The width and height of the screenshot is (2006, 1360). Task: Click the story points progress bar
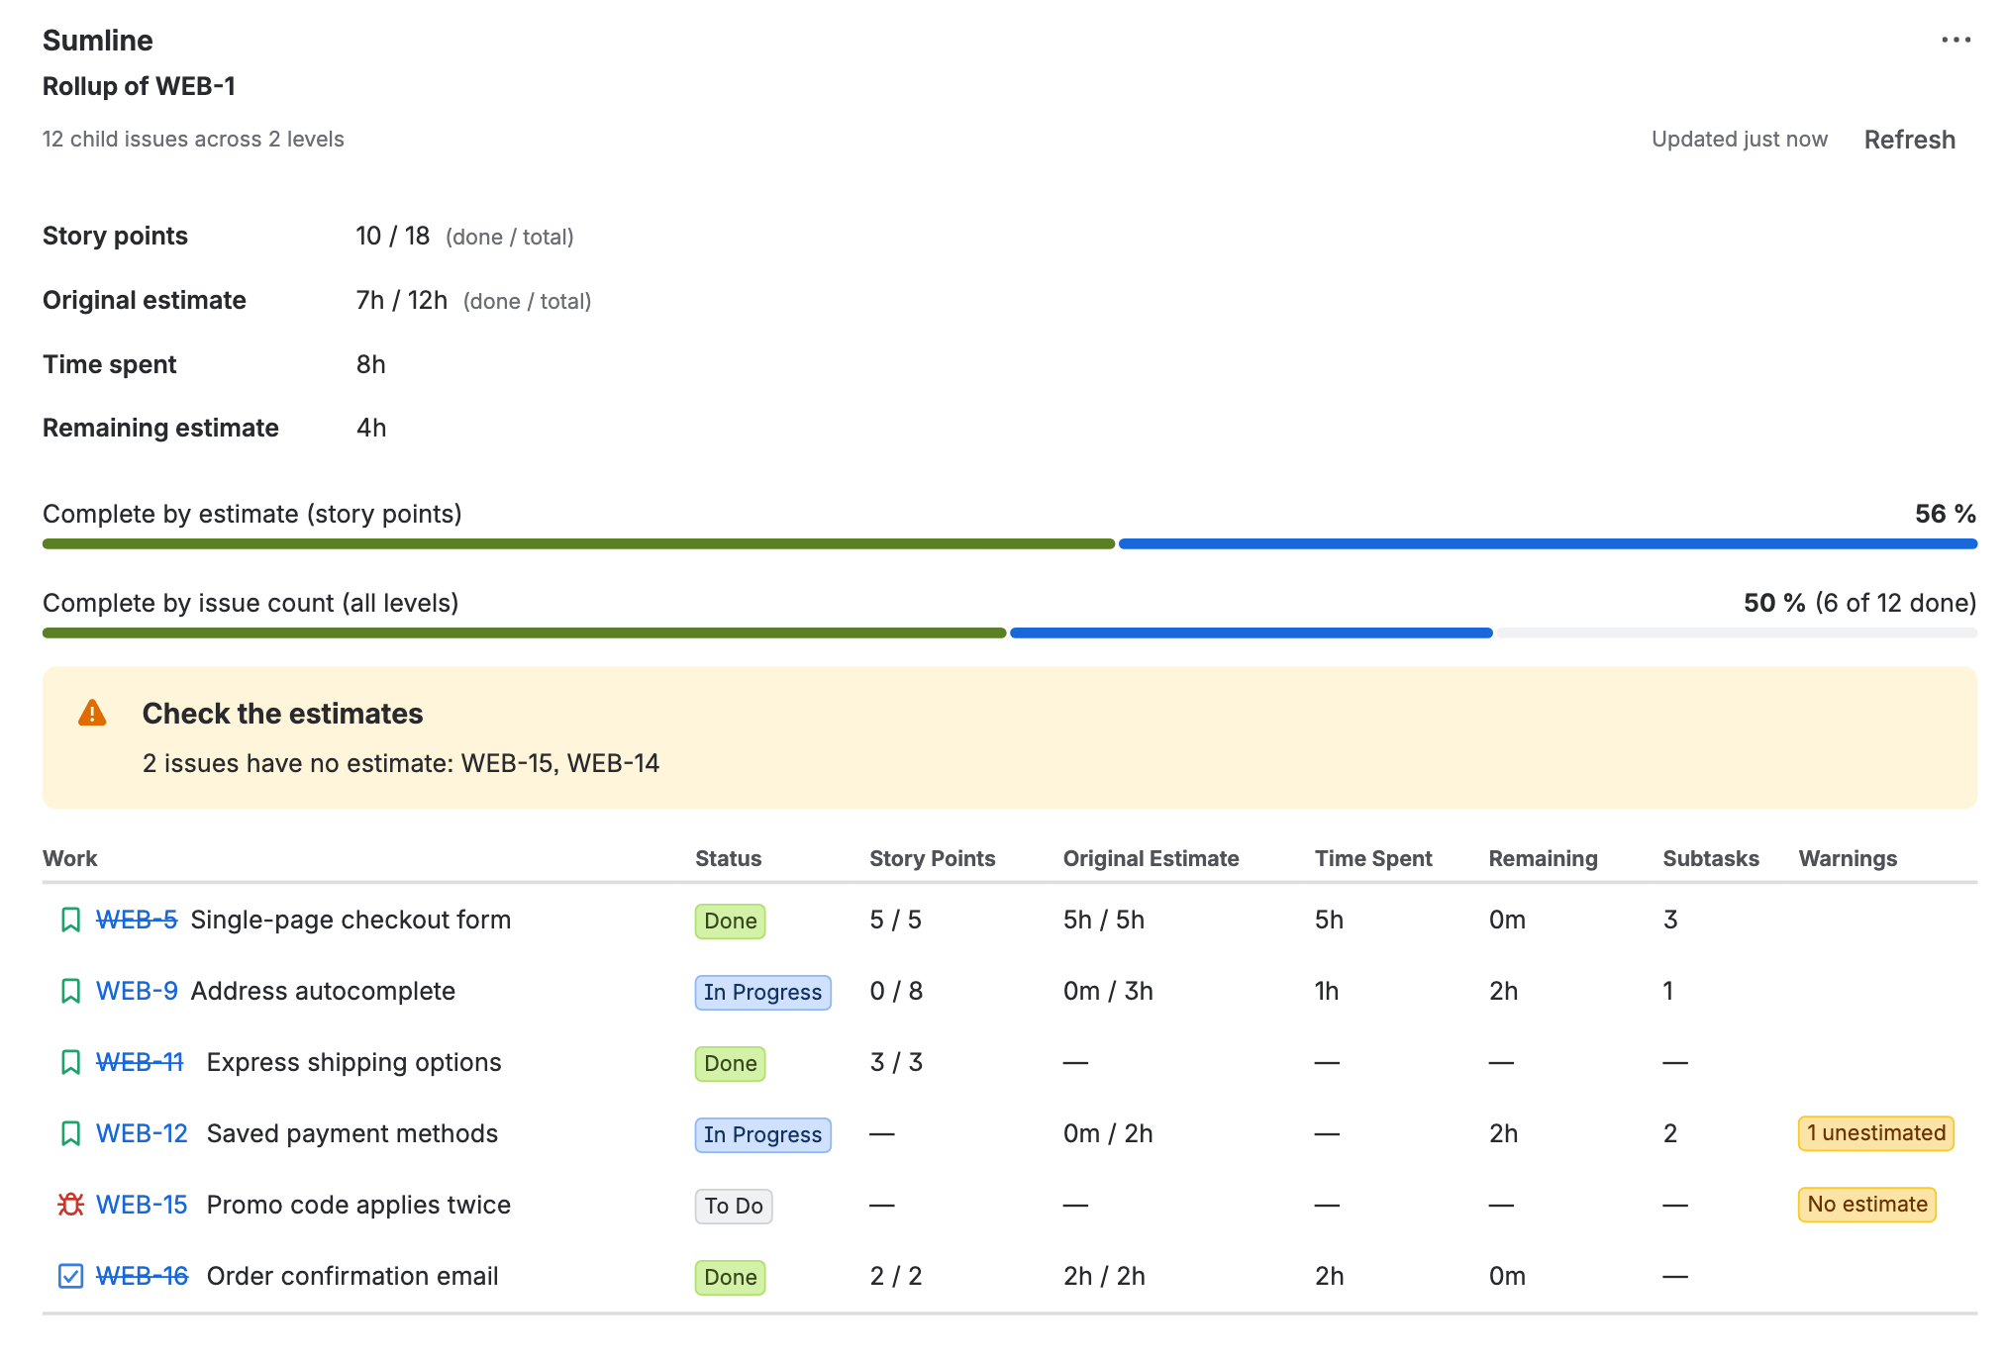[x=1010, y=543]
